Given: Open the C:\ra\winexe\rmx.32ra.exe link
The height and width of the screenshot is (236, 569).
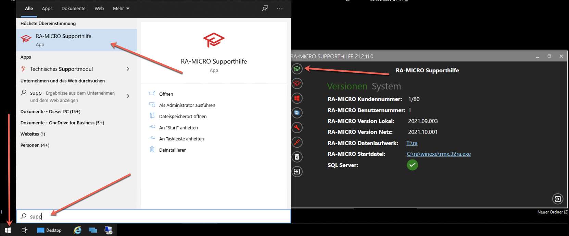Looking at the screenshot, I should tap(439, 154).
